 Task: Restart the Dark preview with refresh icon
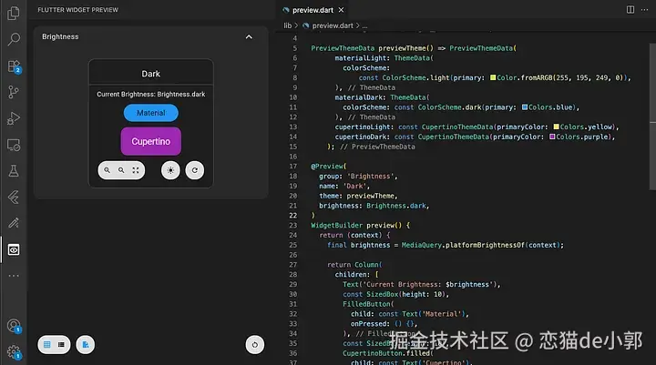(195, 170)
